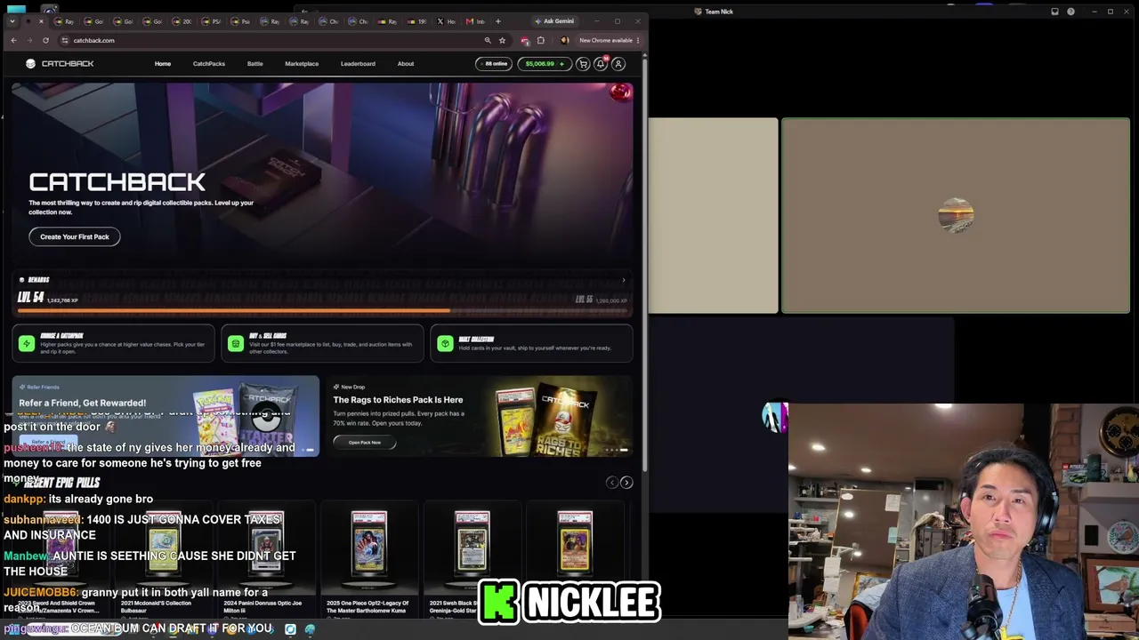Click the Refer a Friend, Get Rewarded heading
Image resolution: width=1139 pixels, height=640 pixels.
[83, 403]
